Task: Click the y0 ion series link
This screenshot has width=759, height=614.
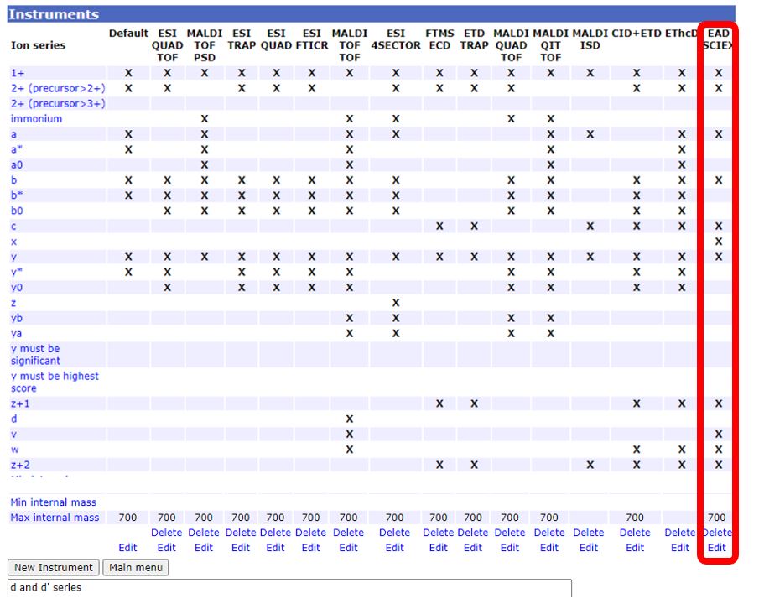Action: point(17,288)
